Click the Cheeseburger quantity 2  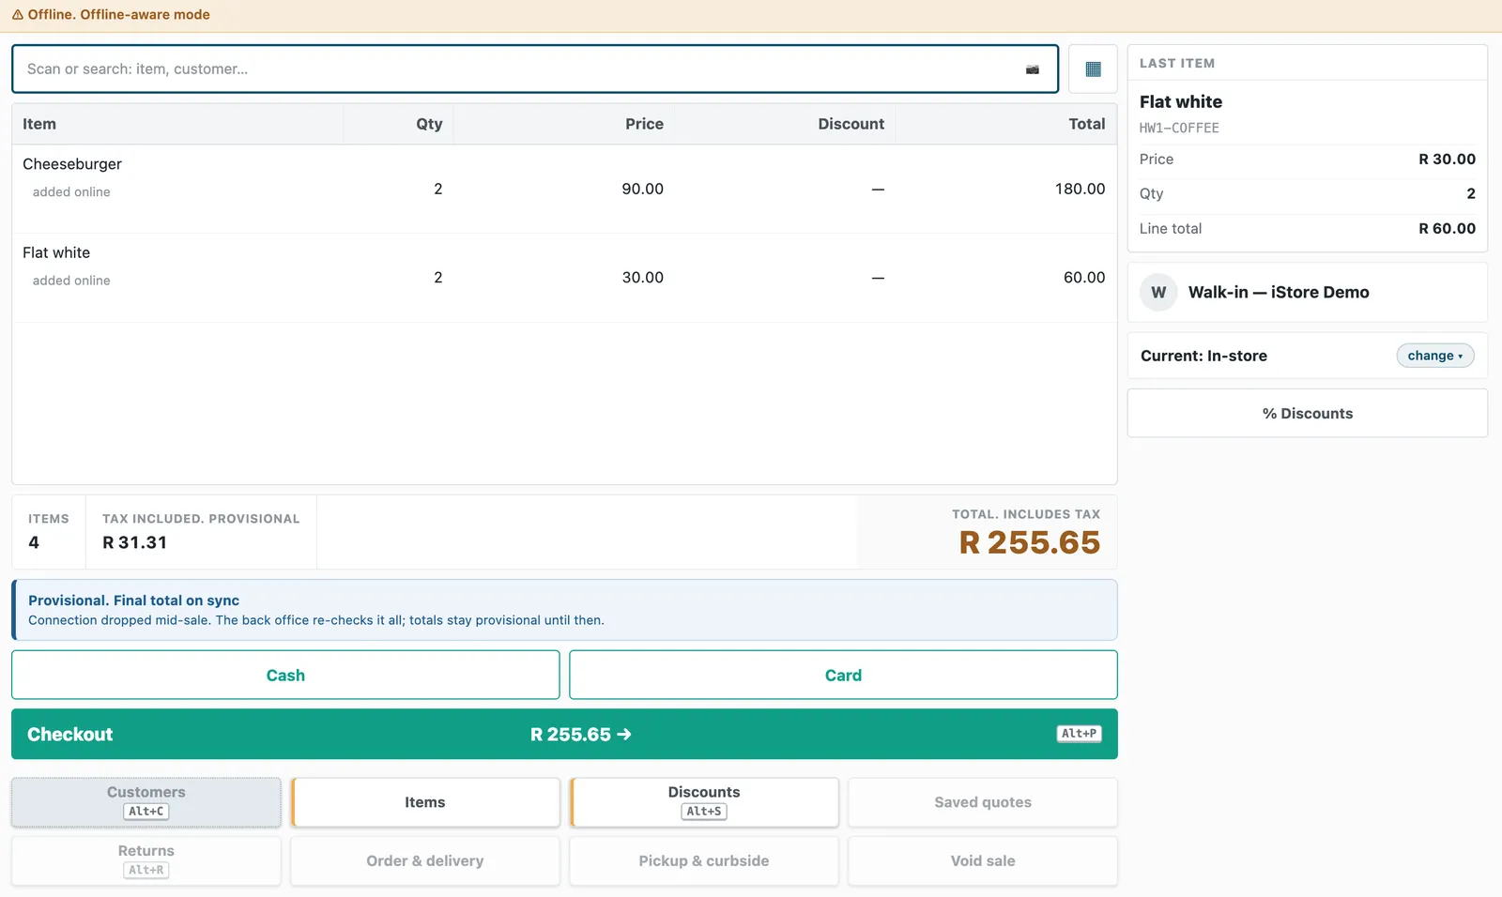[x=437, y=189]
